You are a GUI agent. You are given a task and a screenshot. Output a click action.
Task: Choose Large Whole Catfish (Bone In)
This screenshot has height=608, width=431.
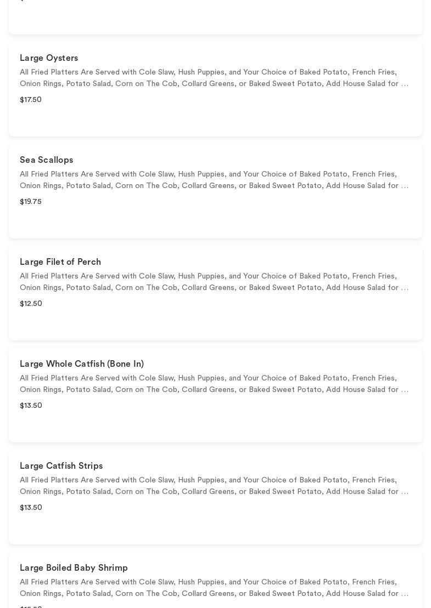[x=82, y=364]
